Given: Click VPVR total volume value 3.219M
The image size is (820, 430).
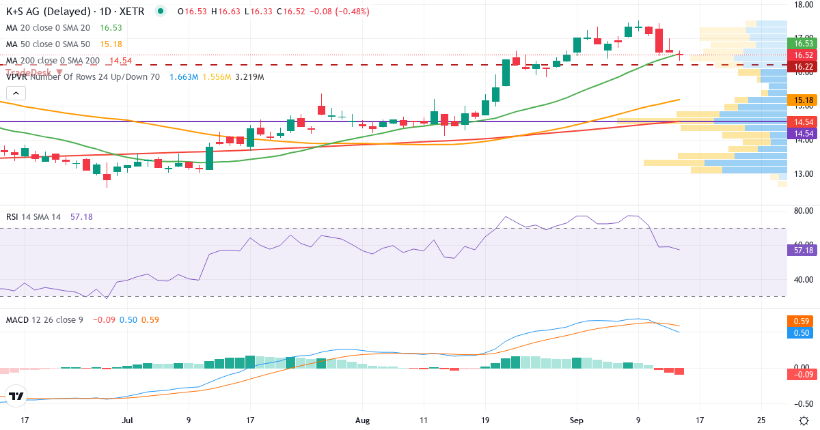Looking at the screenshot, I should (x=249, y=77).
